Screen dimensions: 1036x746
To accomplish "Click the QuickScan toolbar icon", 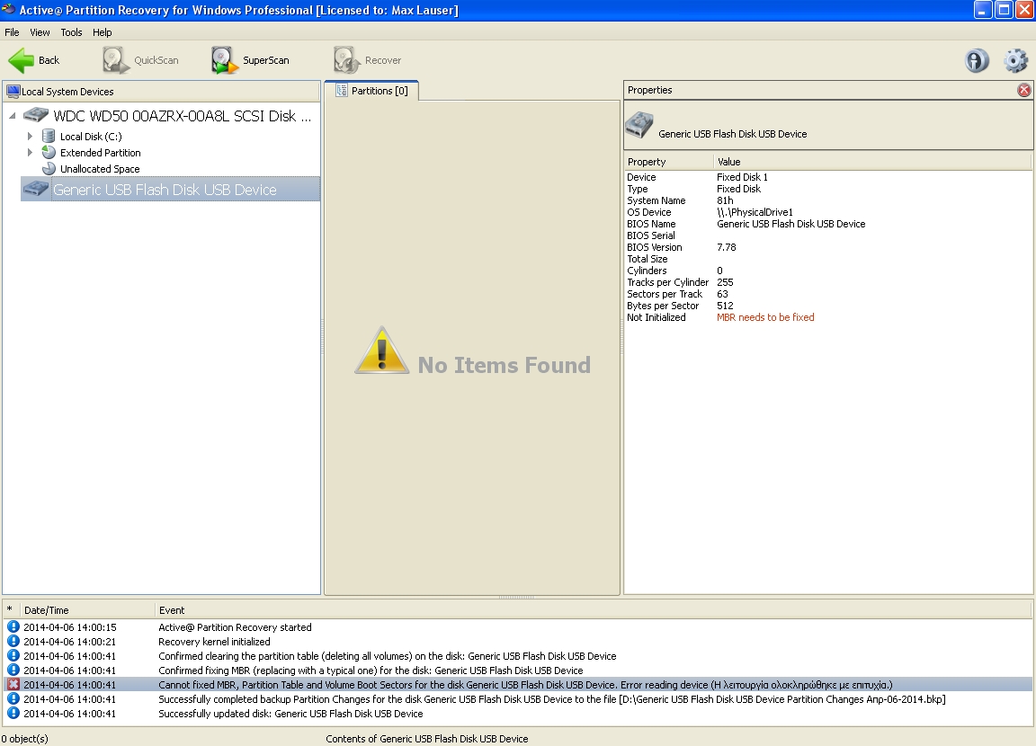I will (116, 60).
